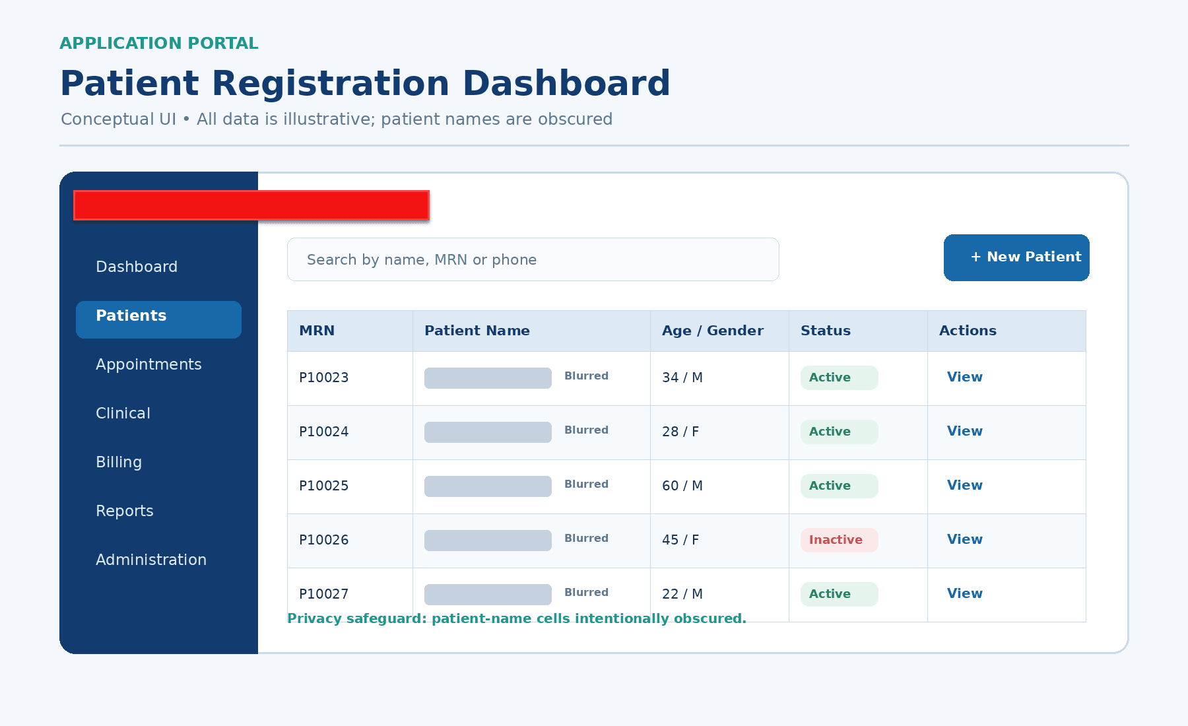Focus the search by name, MRN or phone field
Screen dimensions: 1188x726
pyautogui.click(x=533, y=259)
